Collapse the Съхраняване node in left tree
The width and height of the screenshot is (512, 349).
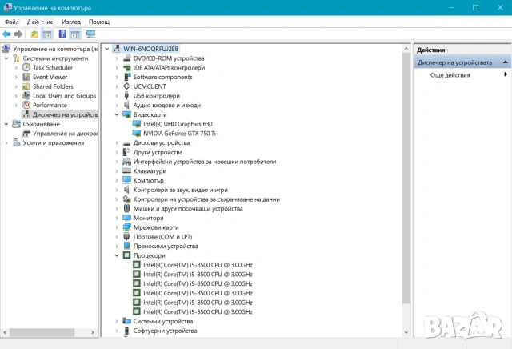tap(6, 124)
